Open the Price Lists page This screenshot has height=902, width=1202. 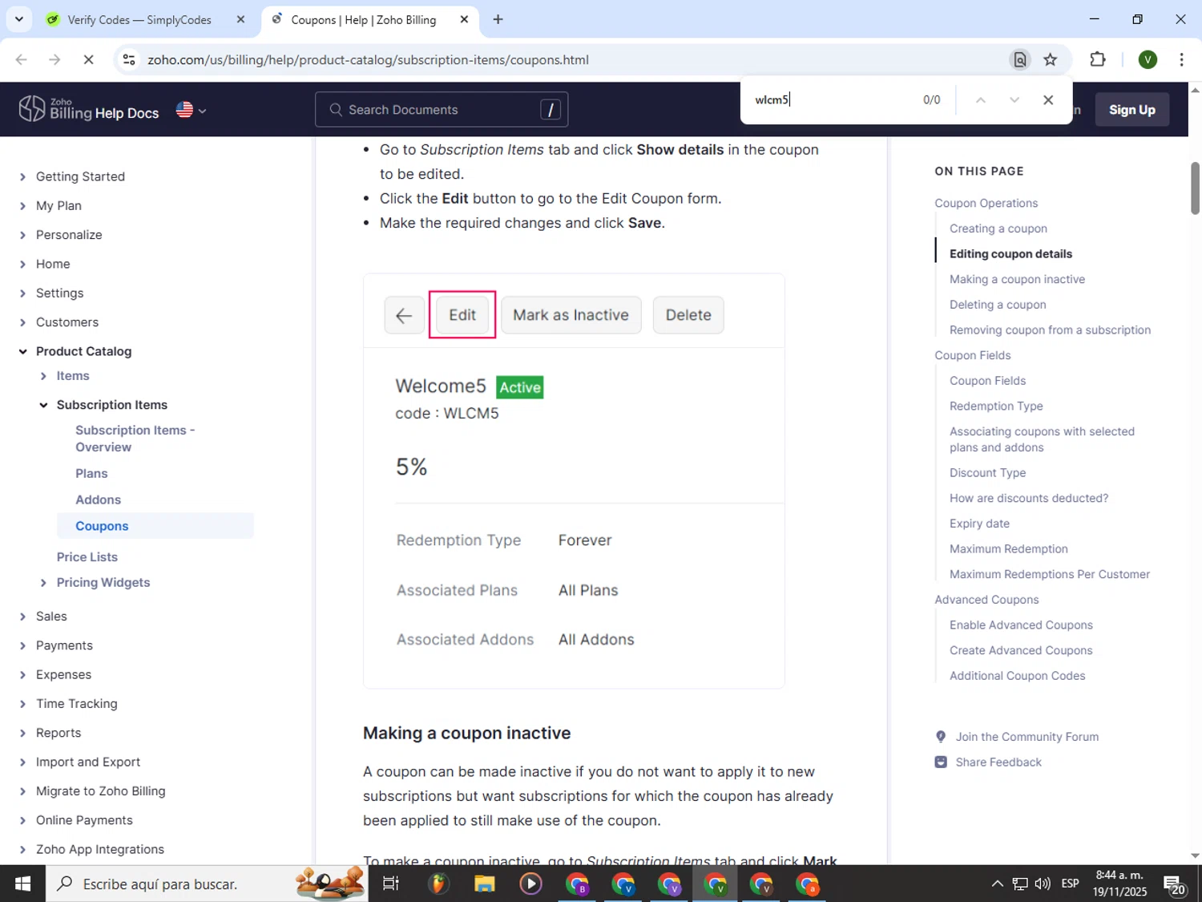pos(87,557)
